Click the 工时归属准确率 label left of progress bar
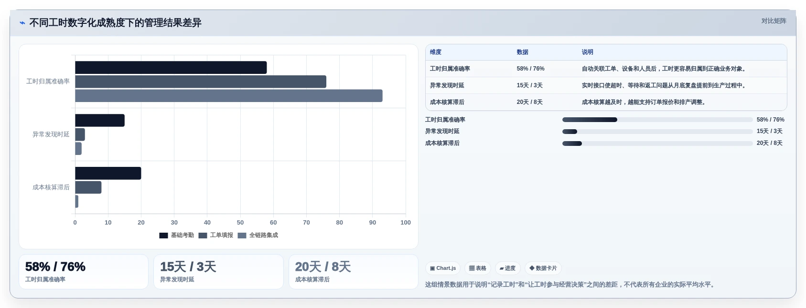 pos(445,120)
